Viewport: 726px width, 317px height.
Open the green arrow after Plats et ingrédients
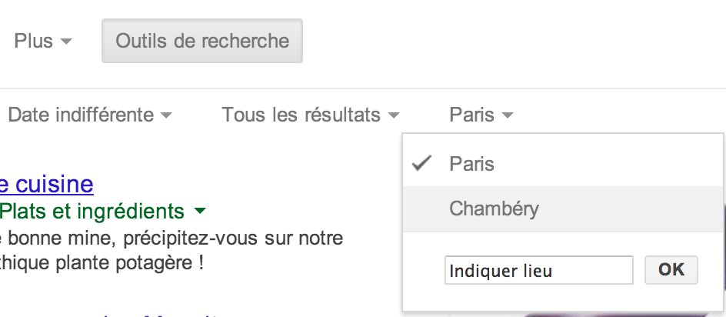click(x=199, y=212)
